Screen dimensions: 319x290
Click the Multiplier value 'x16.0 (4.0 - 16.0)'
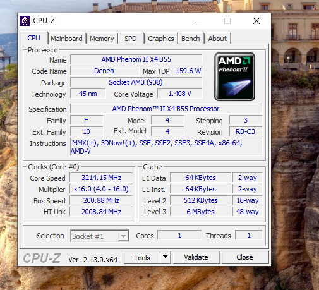[101, 189]
